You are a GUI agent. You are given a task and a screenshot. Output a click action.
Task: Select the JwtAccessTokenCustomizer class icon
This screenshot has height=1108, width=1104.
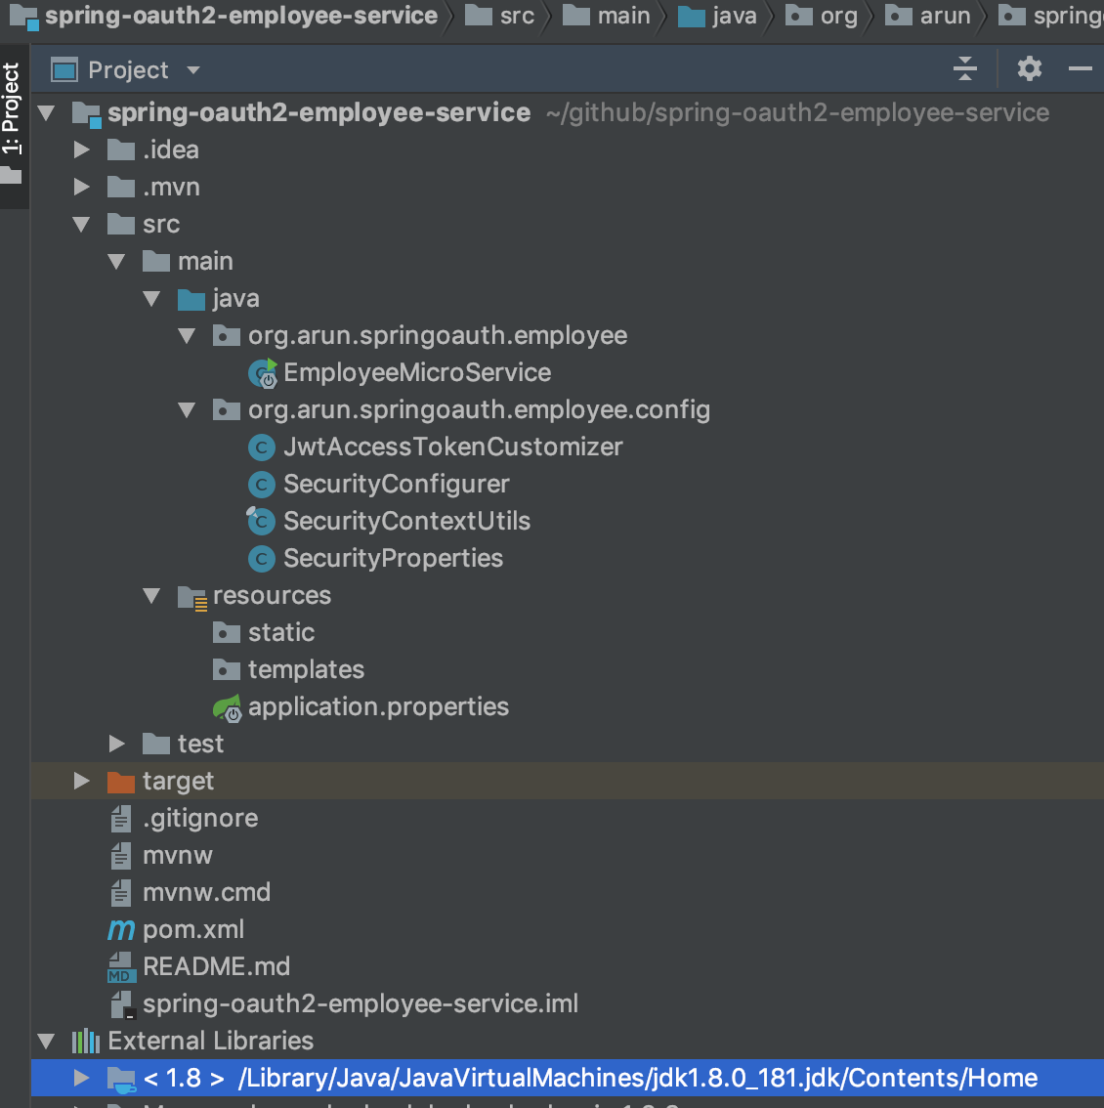pyautogui.click(x=261, y=447)
